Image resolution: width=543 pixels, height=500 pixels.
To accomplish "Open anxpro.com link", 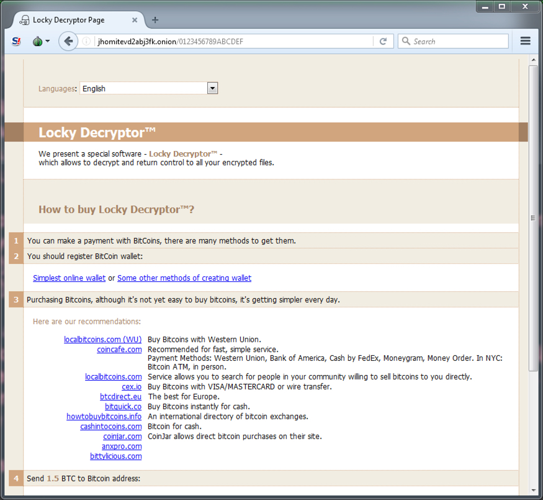I will (122, 447).
